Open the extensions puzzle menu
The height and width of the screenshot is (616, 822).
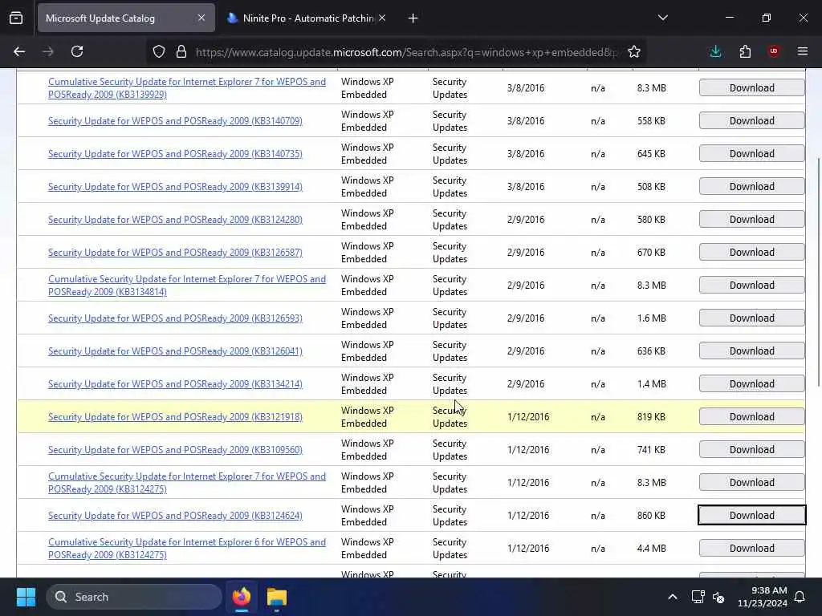pyautogui.click(x=745, y=51)
